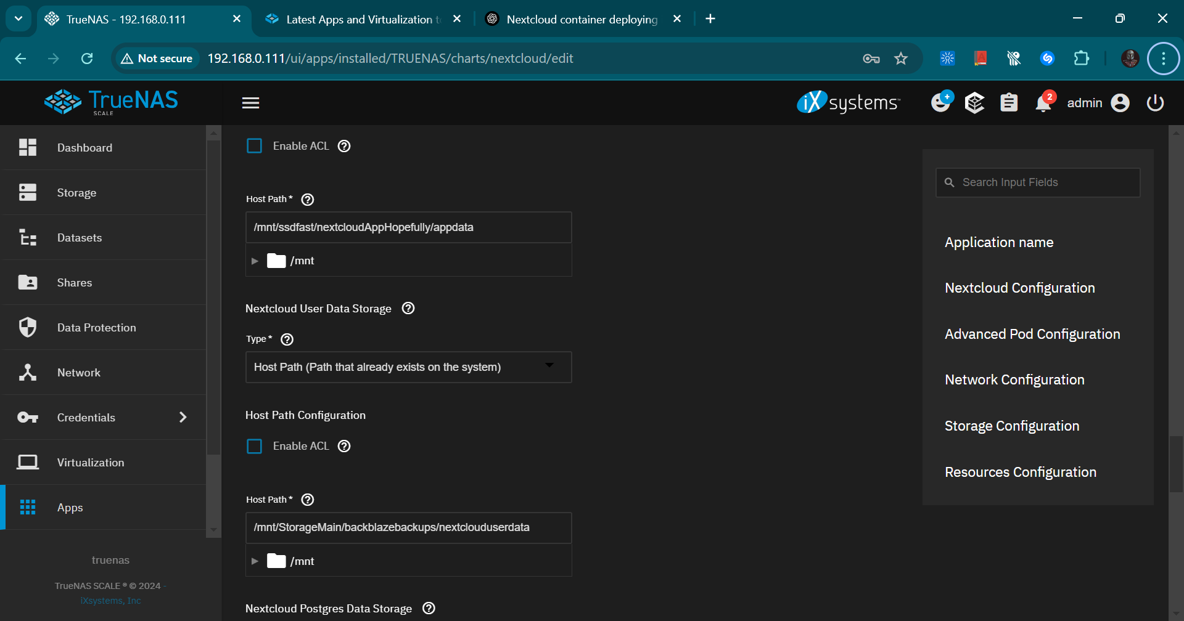The height and width of the screenshot is (621, 1184).
Task: Click the address bar URL
Action: pos(390,59)
